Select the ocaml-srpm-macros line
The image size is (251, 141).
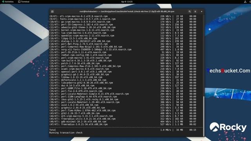click(123, 69)
